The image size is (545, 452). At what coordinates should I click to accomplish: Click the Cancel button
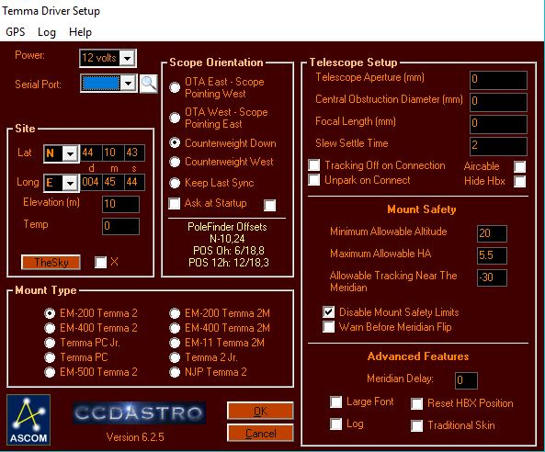click(x=260, y=434)
